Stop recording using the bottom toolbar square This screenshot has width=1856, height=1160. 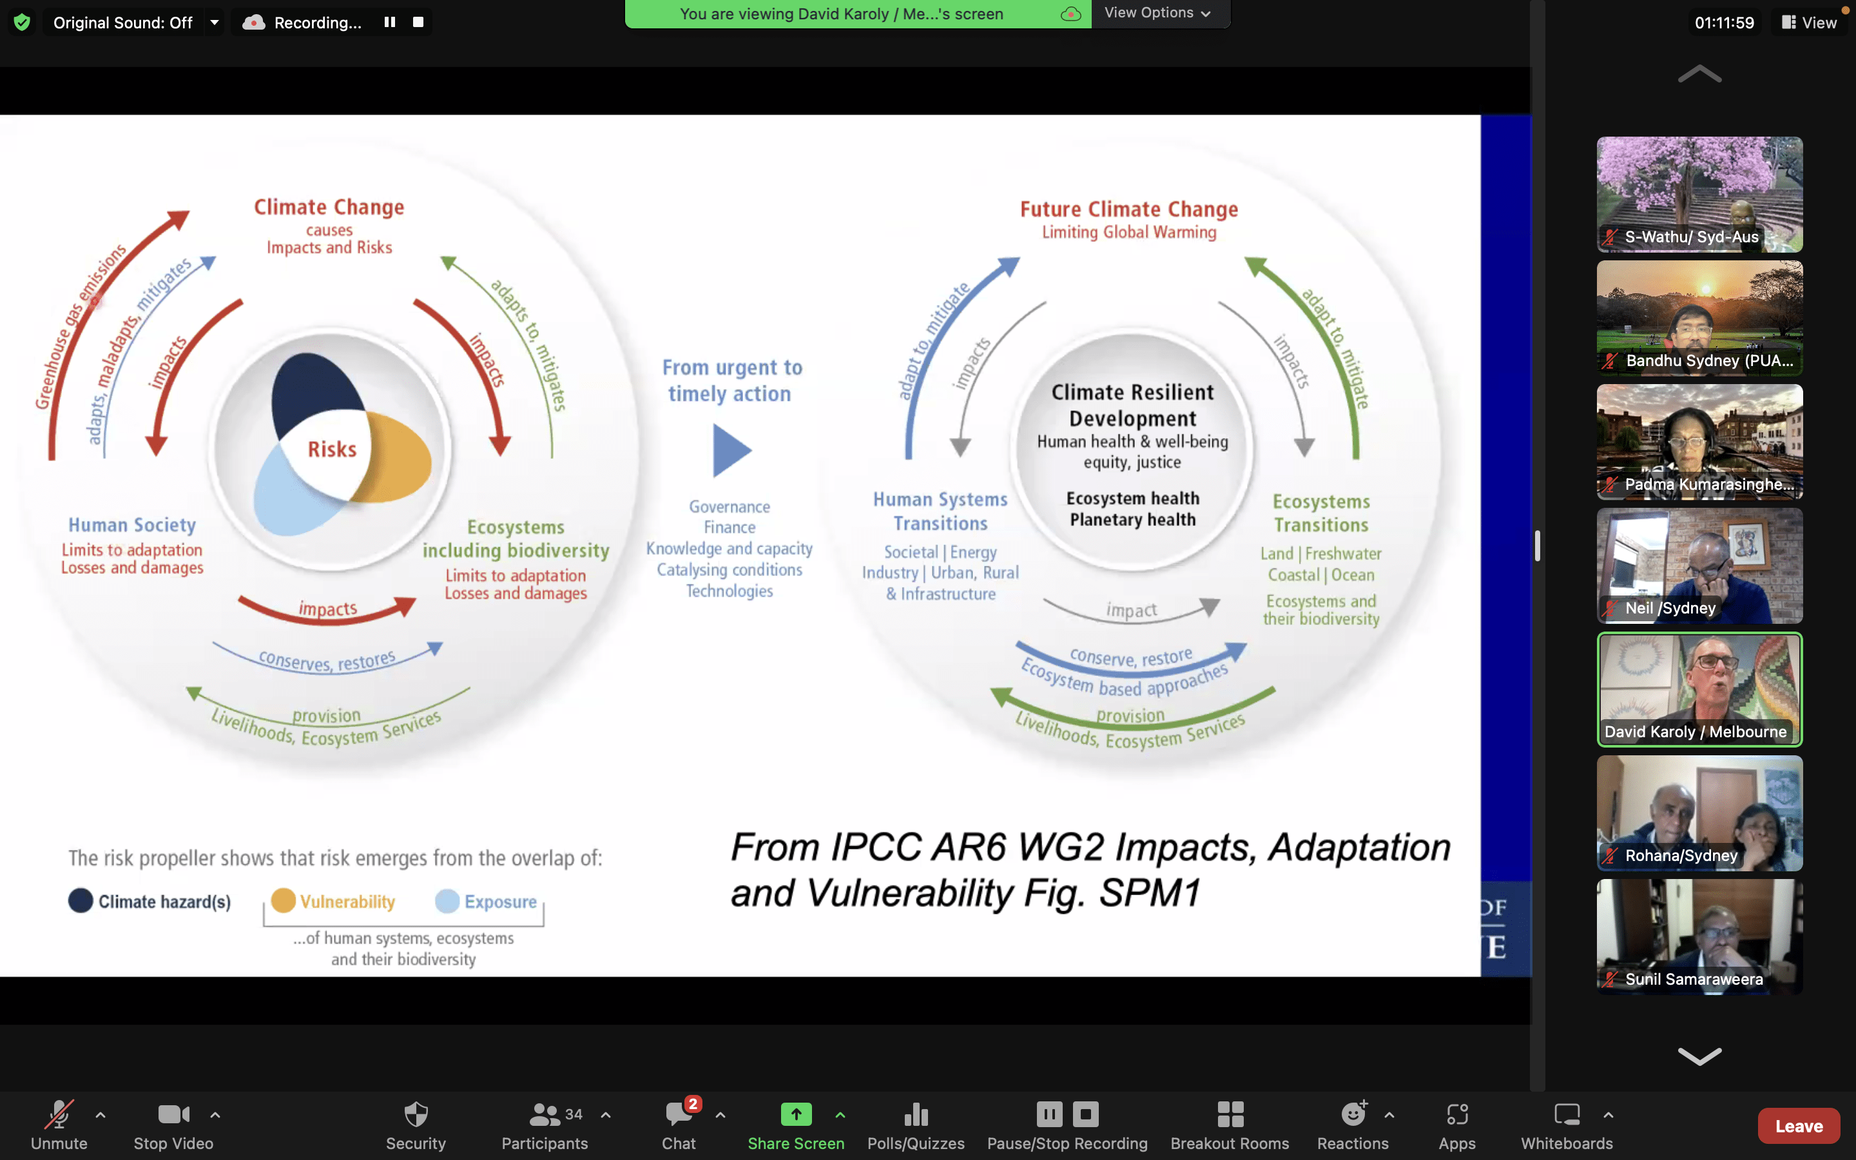(x=1085, y=1113)
